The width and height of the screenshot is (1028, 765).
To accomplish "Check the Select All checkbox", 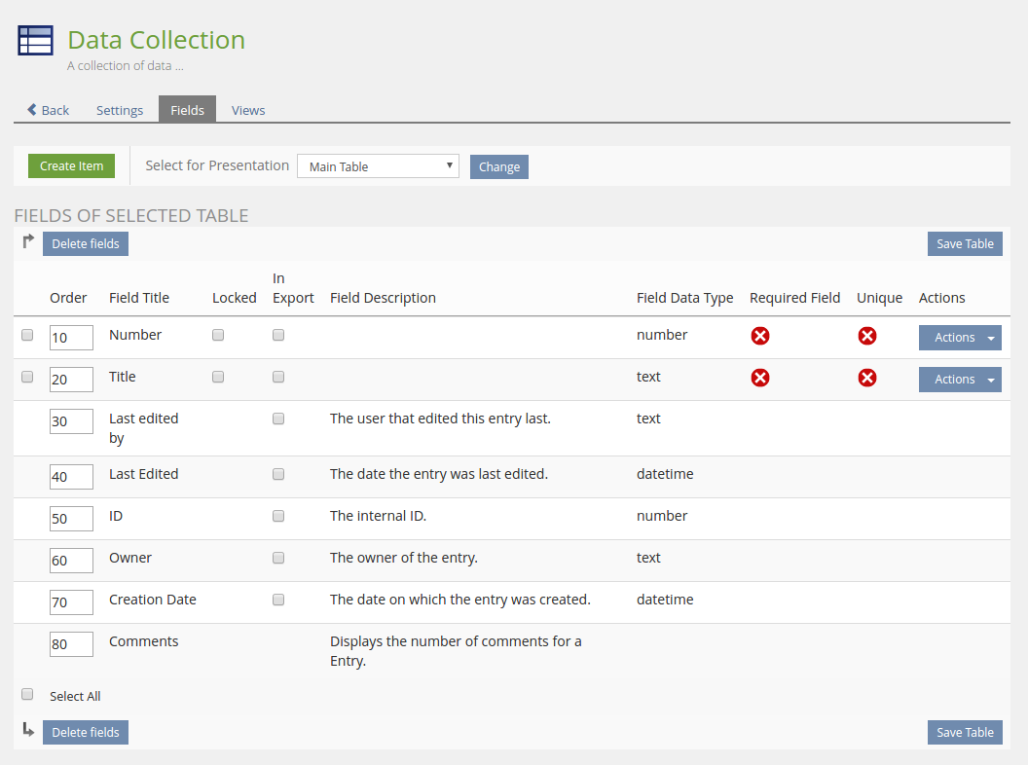I will coord(27,695).
